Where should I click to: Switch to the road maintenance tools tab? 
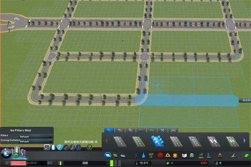(x=162, y=130)
